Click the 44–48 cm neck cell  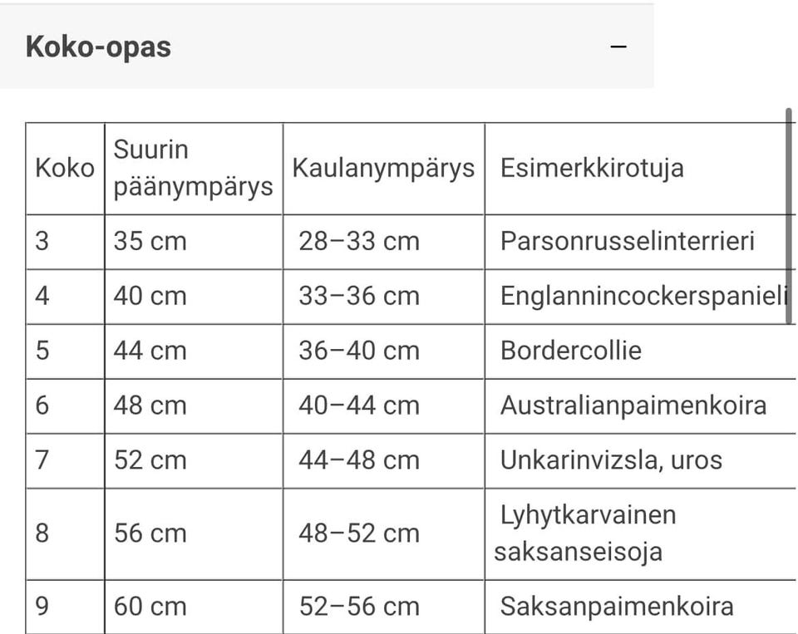(x=359, y=460)
